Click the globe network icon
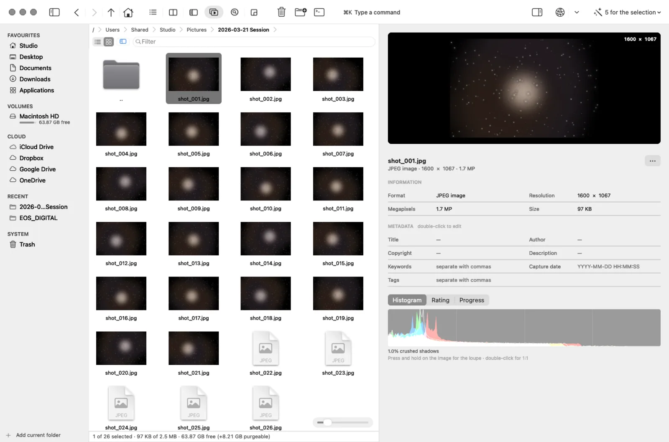Viewport: 669px width, 442px height. (560, 13)
